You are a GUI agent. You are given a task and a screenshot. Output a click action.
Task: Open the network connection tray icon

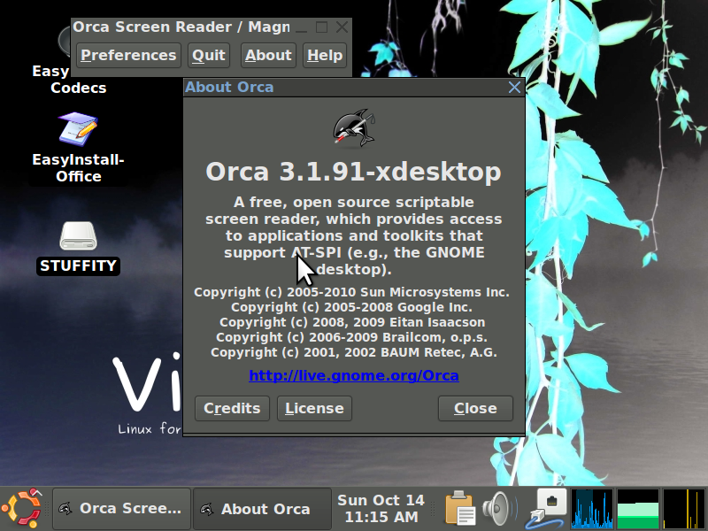[x=546, y=508]
